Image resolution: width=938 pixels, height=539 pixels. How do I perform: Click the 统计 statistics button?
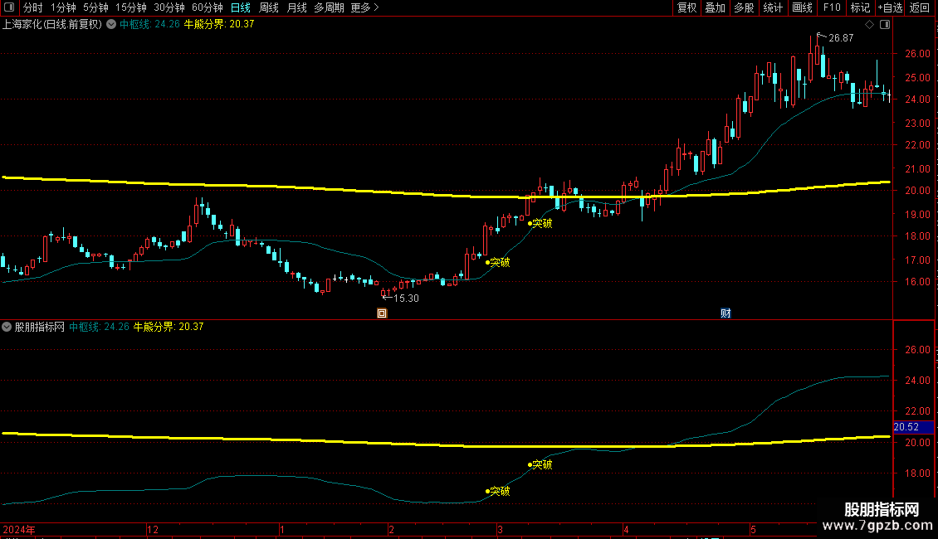[773, 7]
